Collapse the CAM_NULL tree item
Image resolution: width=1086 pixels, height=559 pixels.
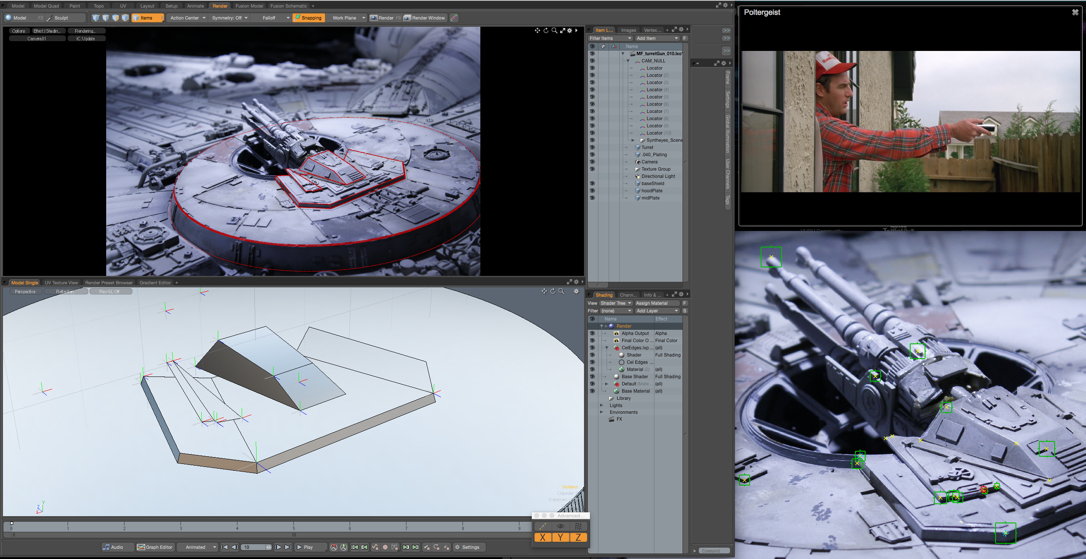[x=628, y=61]
